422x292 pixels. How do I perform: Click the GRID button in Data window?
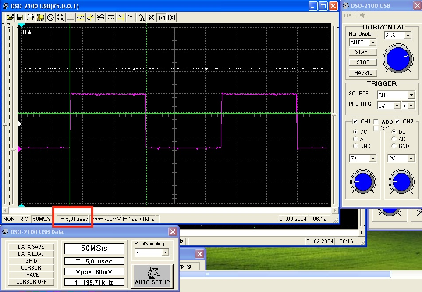pos(31,261)
